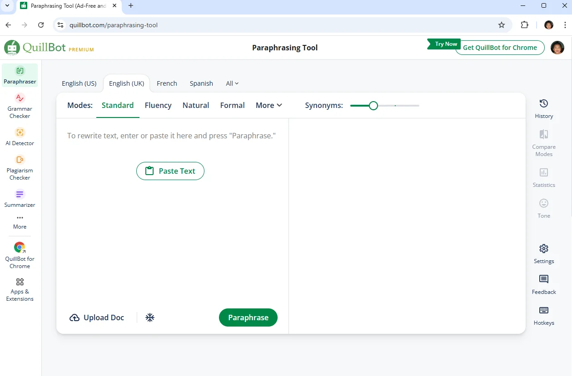Go back to previous page

pyautogui.click(x=8, y=25)
